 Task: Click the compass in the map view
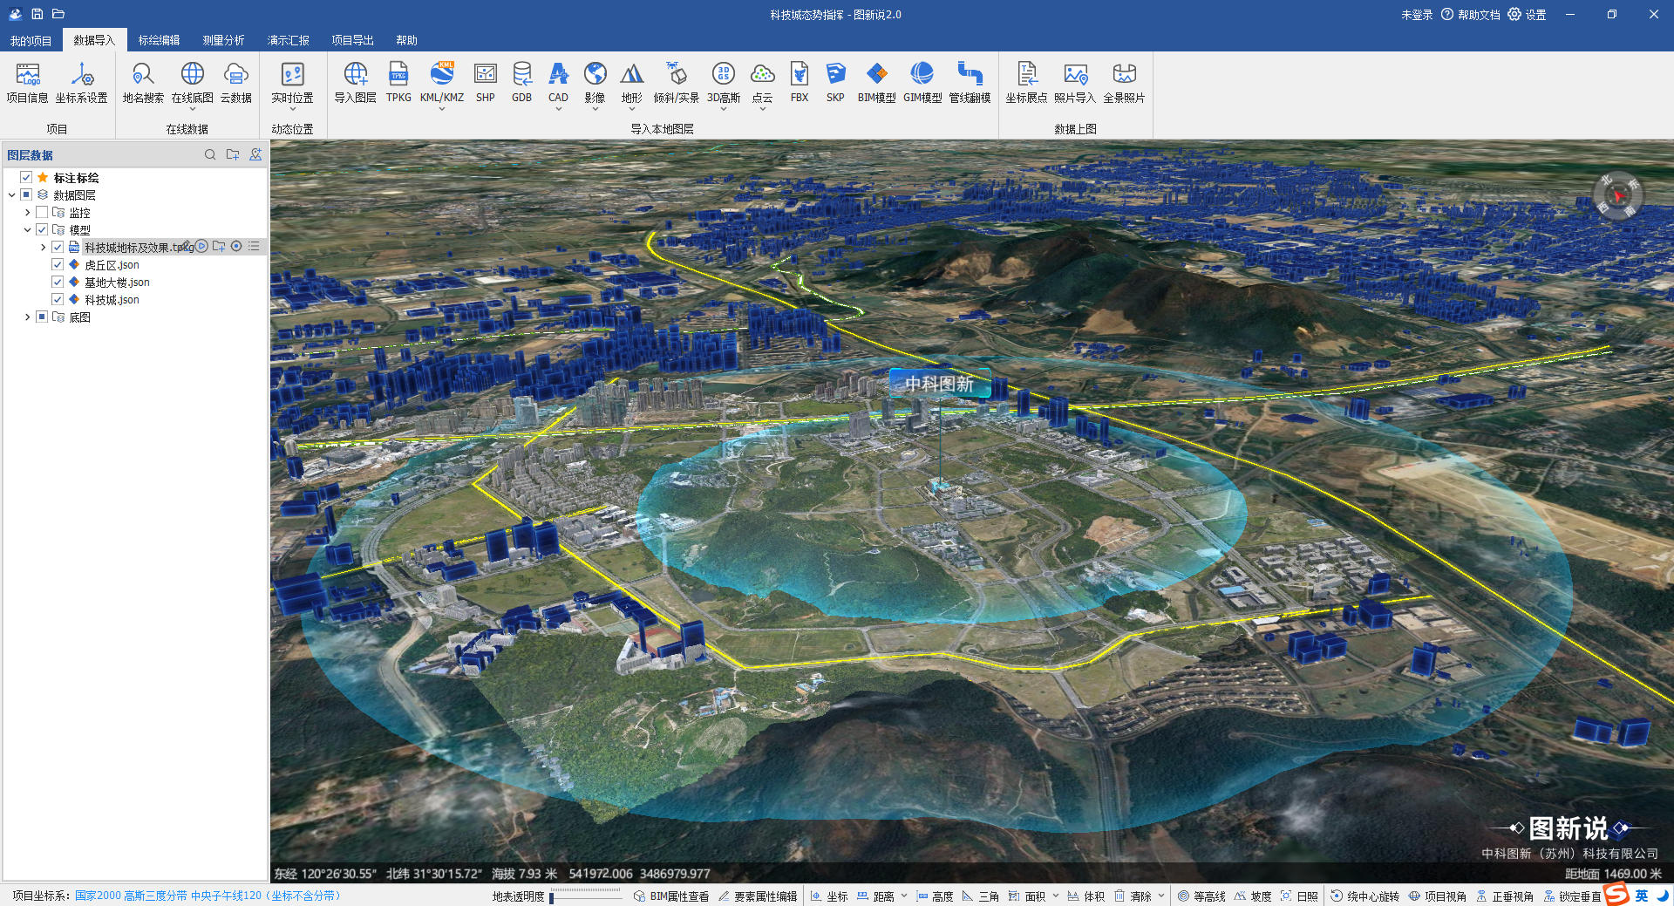click(1617, 195)
